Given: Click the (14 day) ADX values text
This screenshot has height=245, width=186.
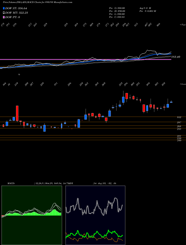Looking at the screenshot, I should [105, 183].
